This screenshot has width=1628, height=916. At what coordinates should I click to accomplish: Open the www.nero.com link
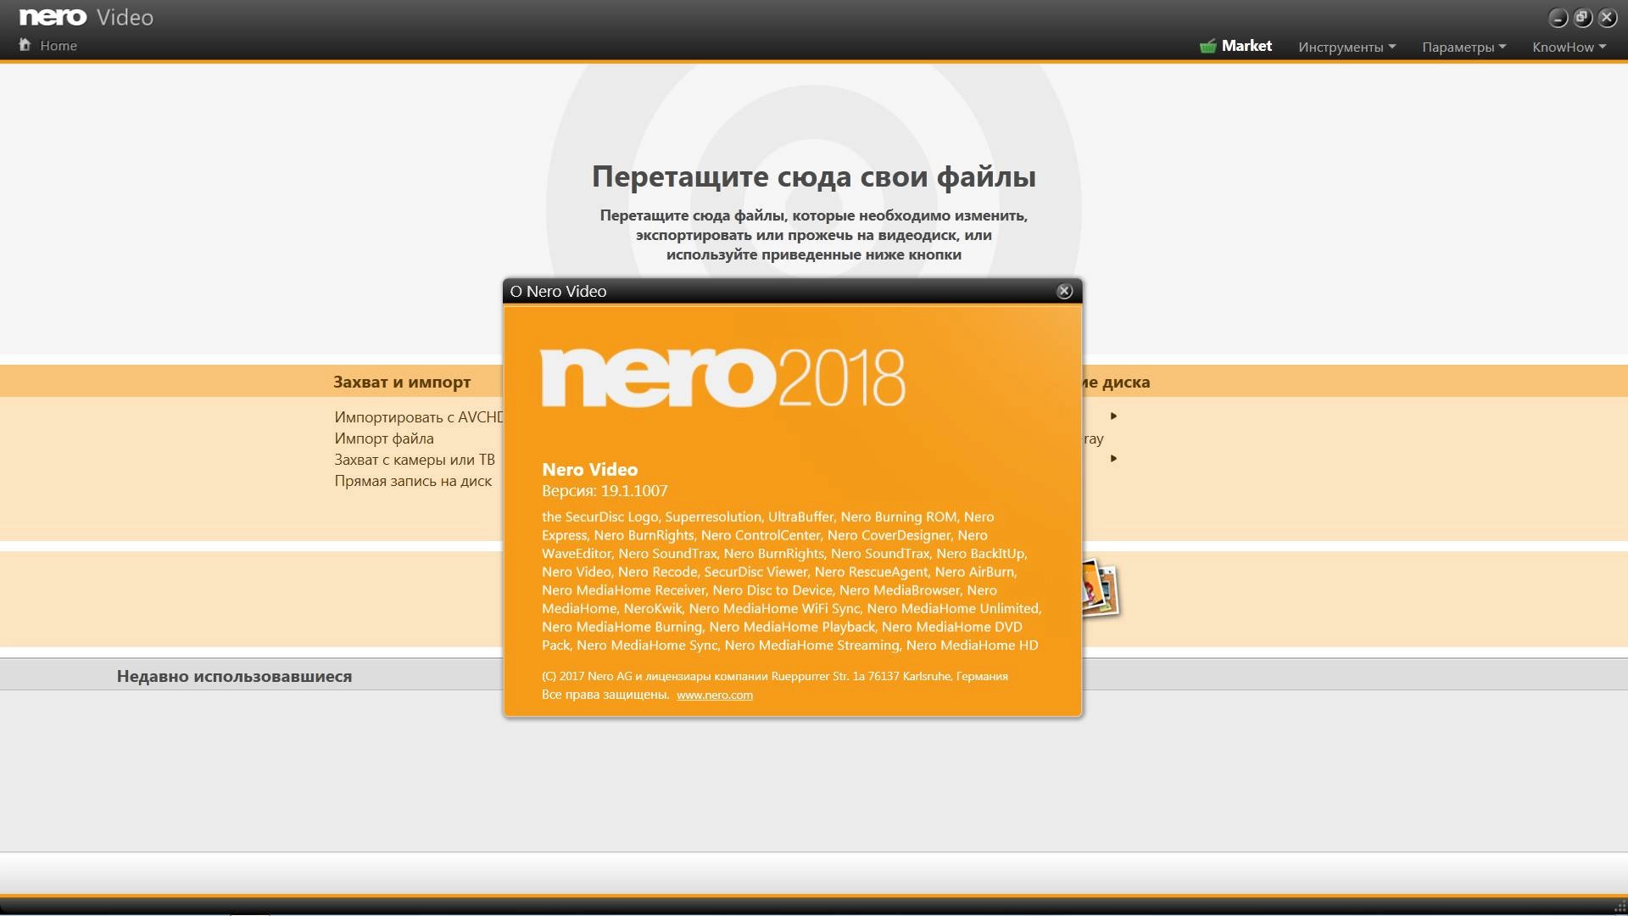coord(715,695)
